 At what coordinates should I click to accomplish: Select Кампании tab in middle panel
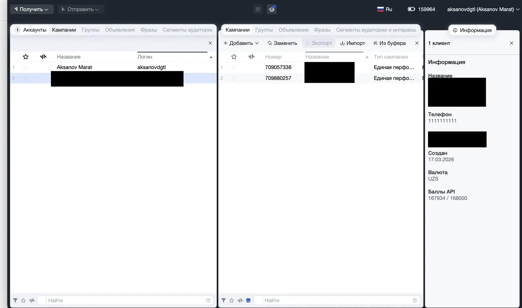tap(238, 30)
